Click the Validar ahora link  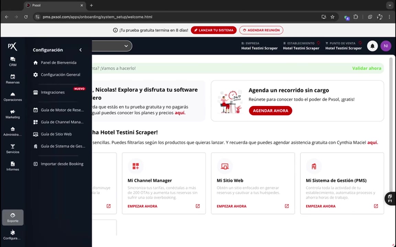pyautogui.click(x=366, y=68)
